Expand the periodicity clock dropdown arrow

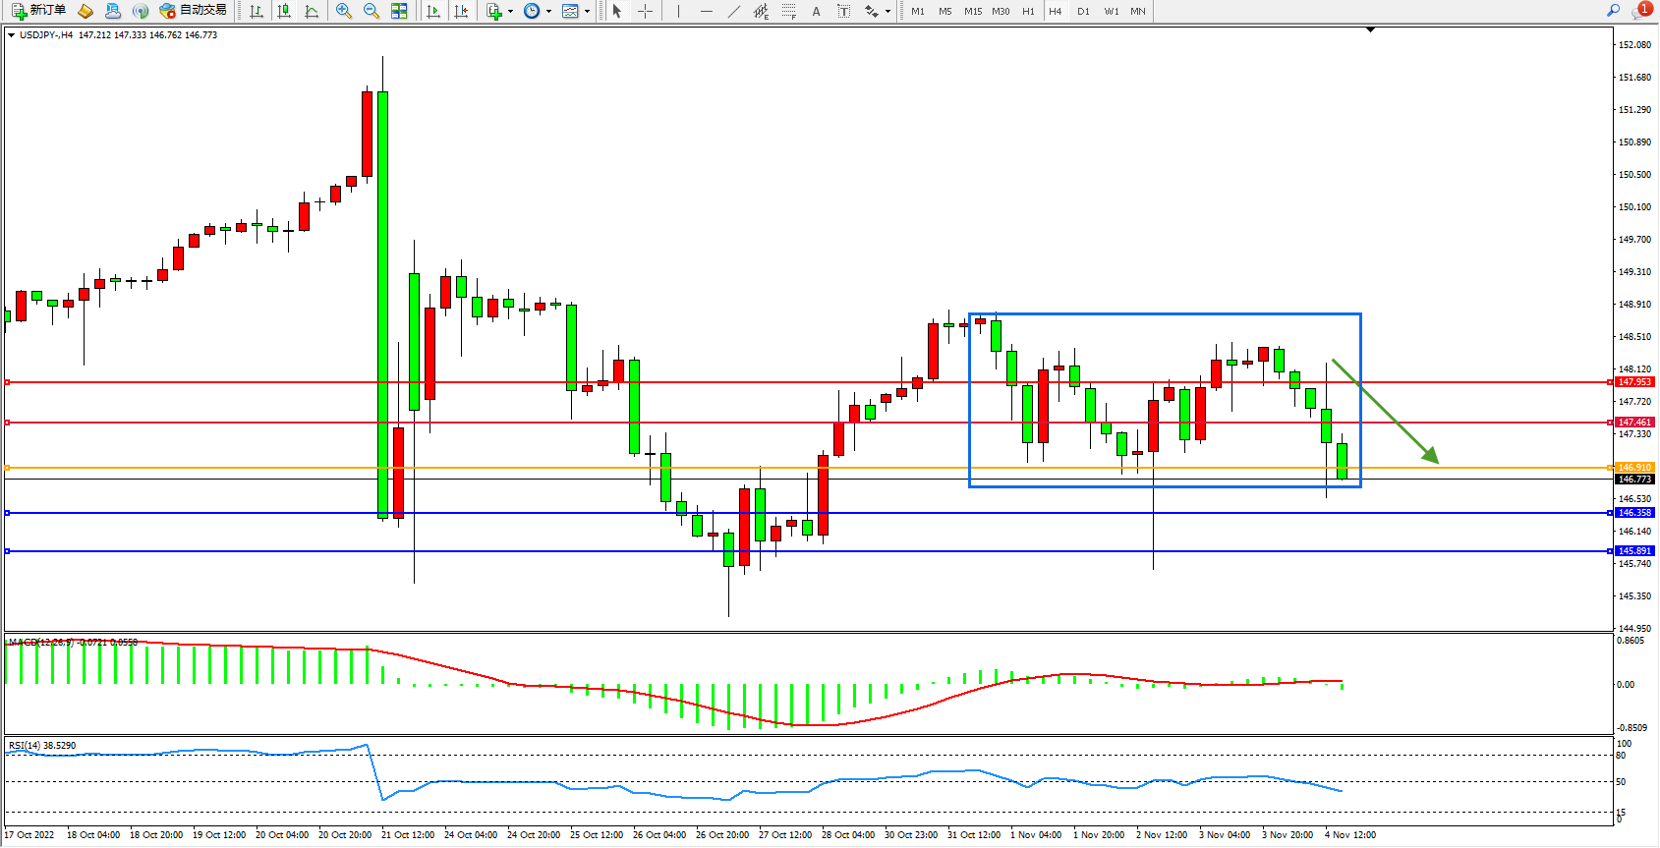(548, 12)
